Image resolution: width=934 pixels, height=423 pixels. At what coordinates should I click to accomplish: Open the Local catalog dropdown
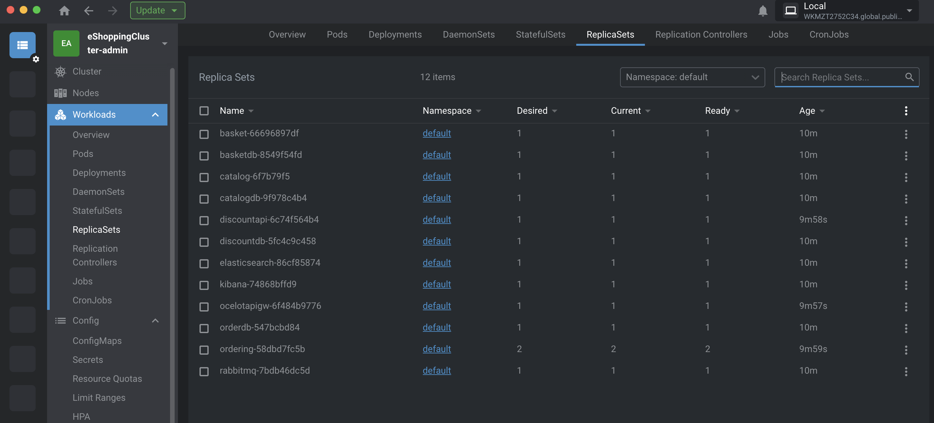coord(847,10)
